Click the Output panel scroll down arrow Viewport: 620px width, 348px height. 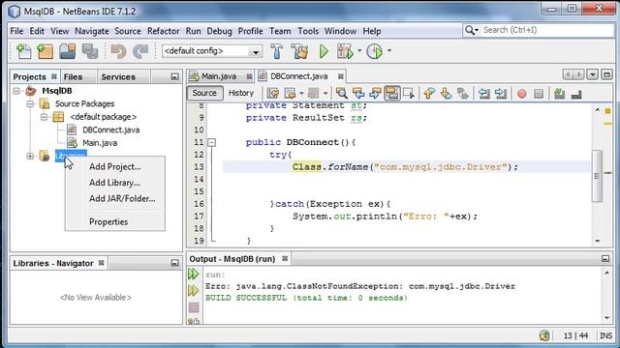click(607, 318)
